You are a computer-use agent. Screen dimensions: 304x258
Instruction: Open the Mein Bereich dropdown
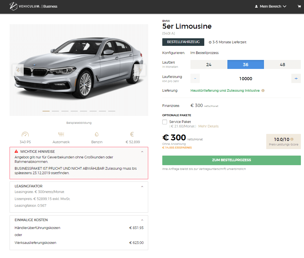pyautogui.click(x=270, y=6)
